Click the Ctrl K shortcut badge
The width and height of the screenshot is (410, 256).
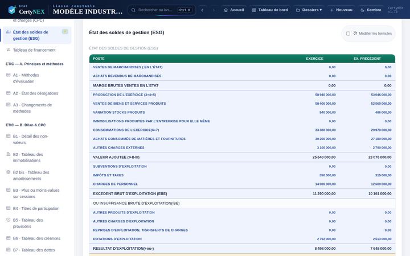(185, 10)
